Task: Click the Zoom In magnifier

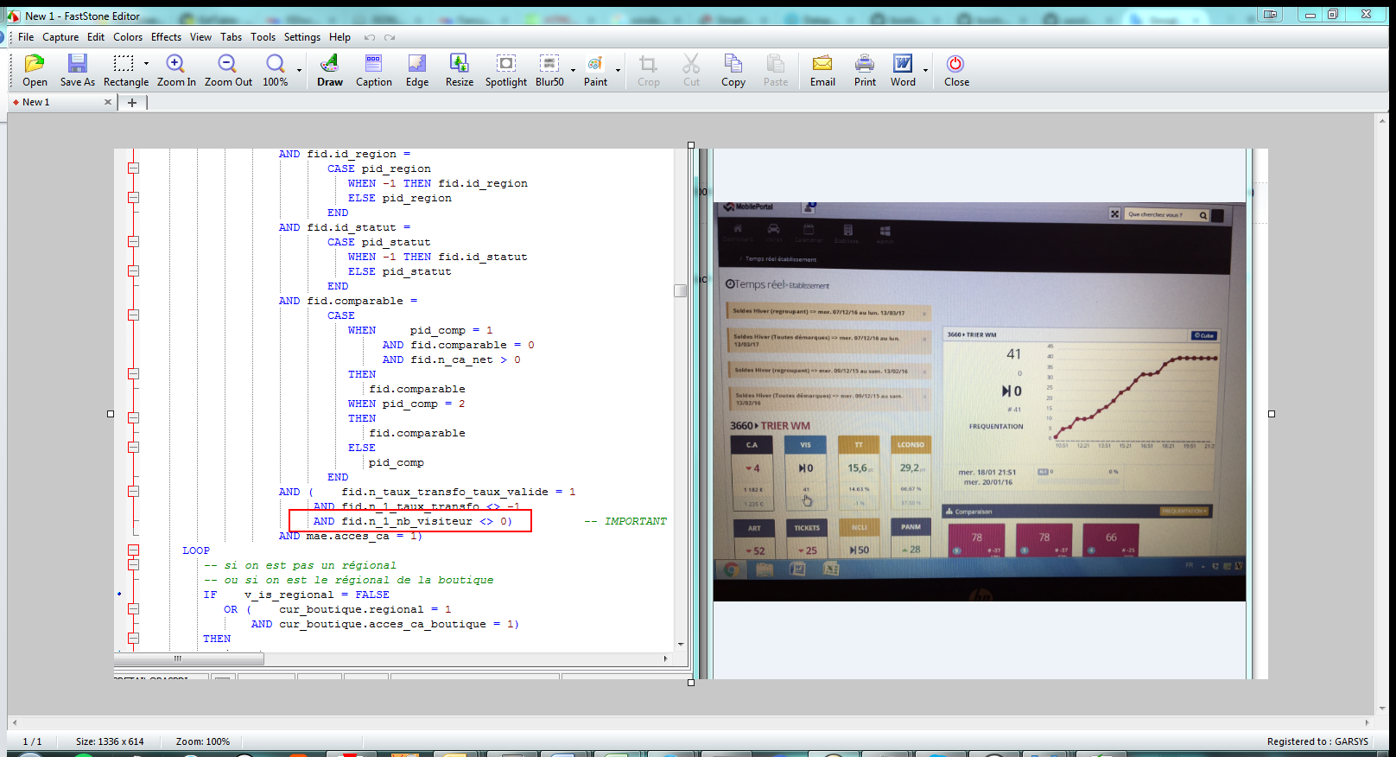Action: tap(175, 64)
